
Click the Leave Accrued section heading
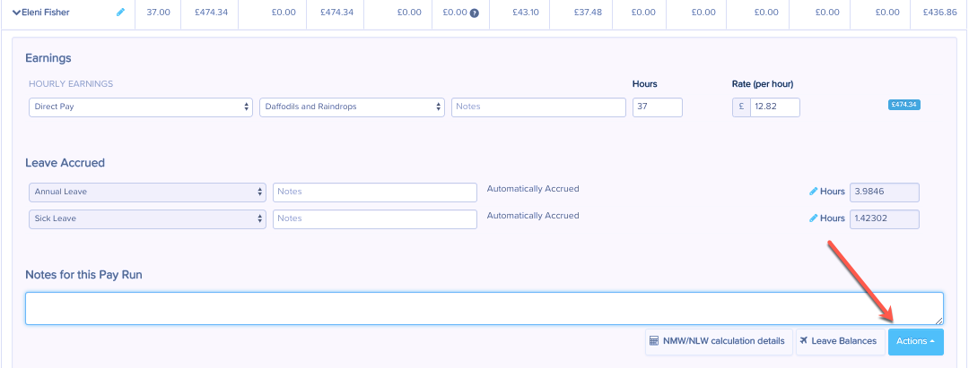tap(65, 163)
